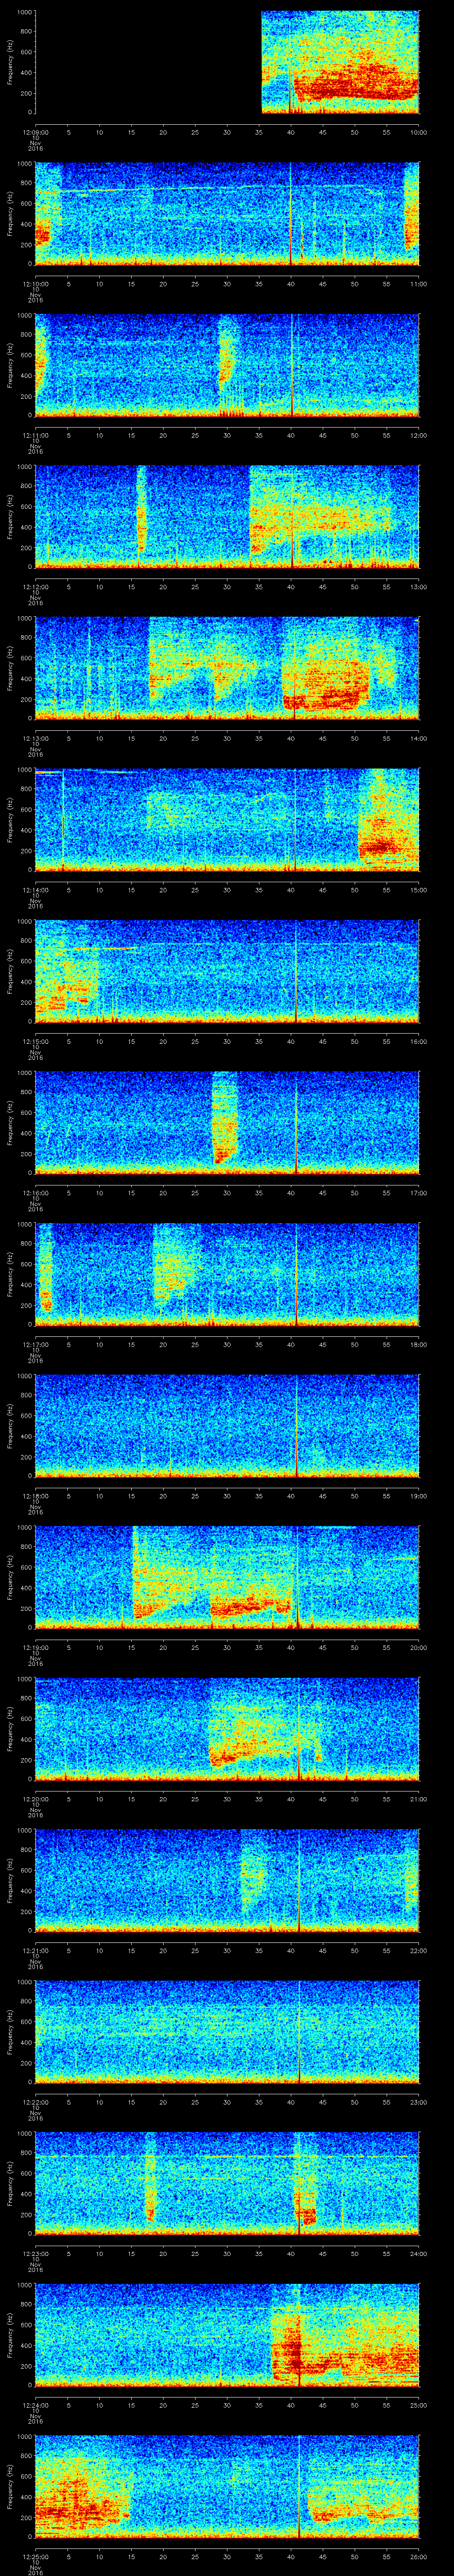Open the spectrogram panel starting at 12:14:00
Viewport: 454px width, 2576px height.
click(227, 820)
